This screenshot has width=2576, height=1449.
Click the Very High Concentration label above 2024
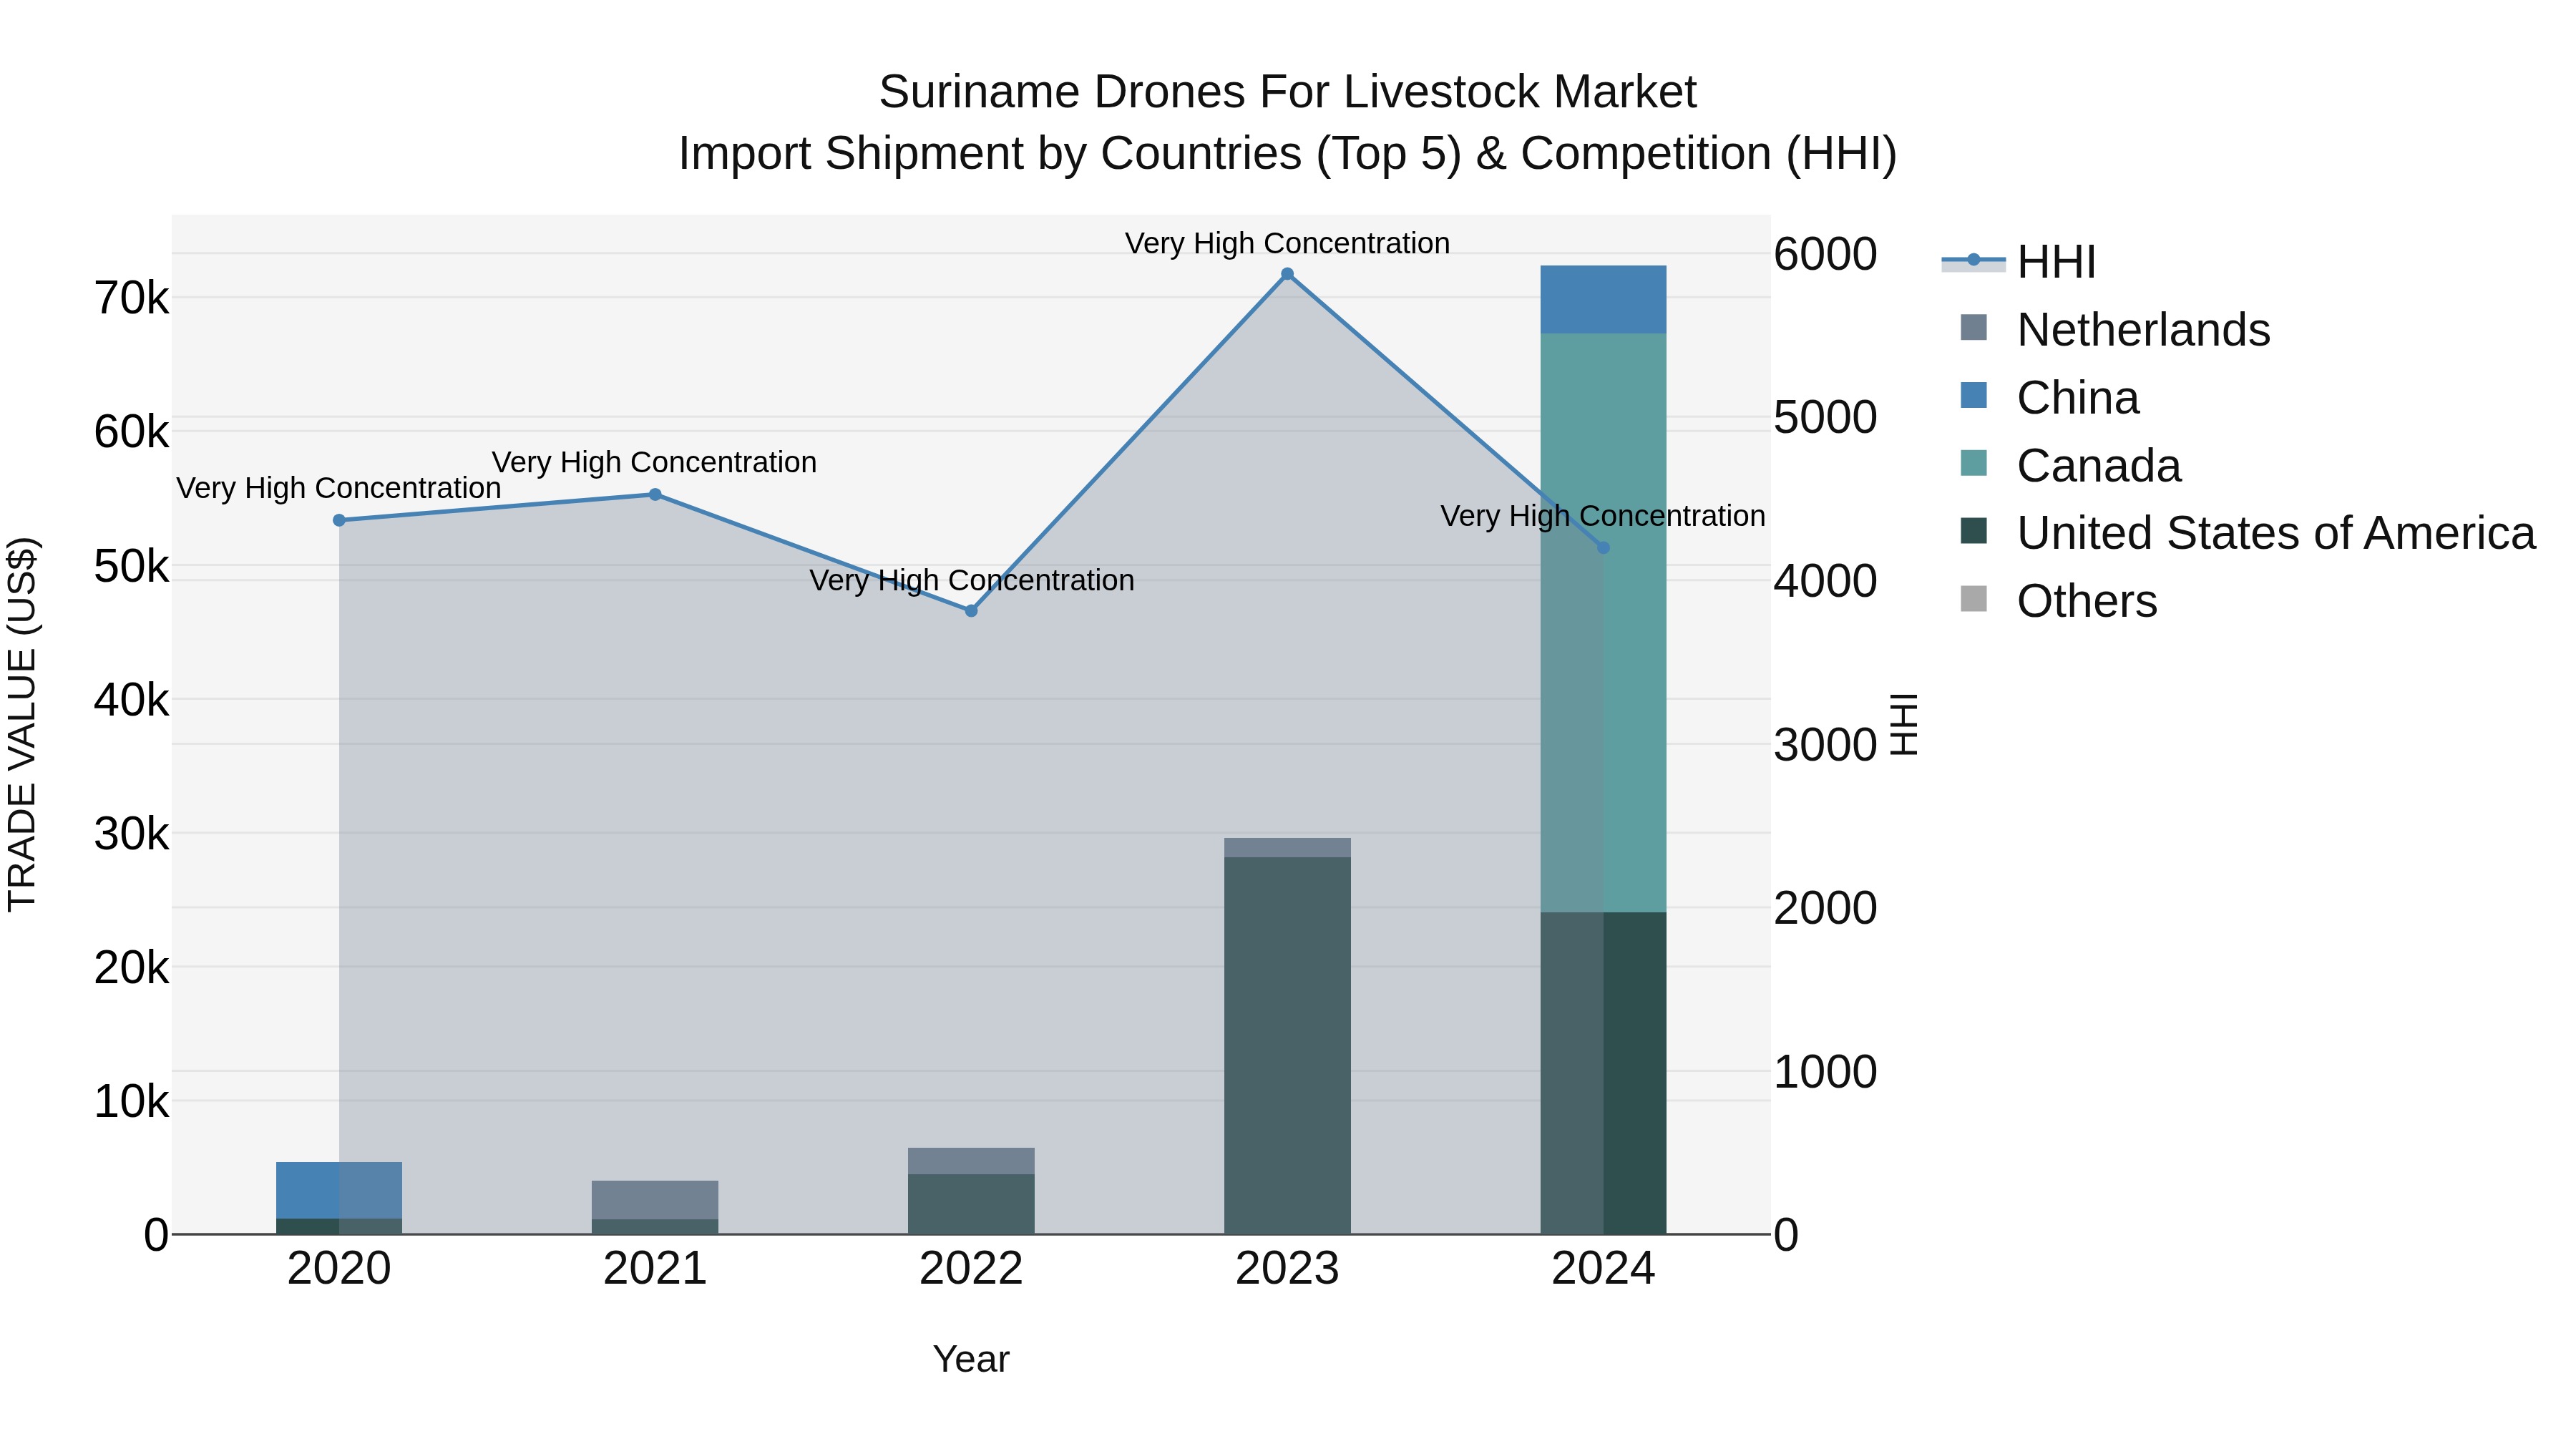1603,516
